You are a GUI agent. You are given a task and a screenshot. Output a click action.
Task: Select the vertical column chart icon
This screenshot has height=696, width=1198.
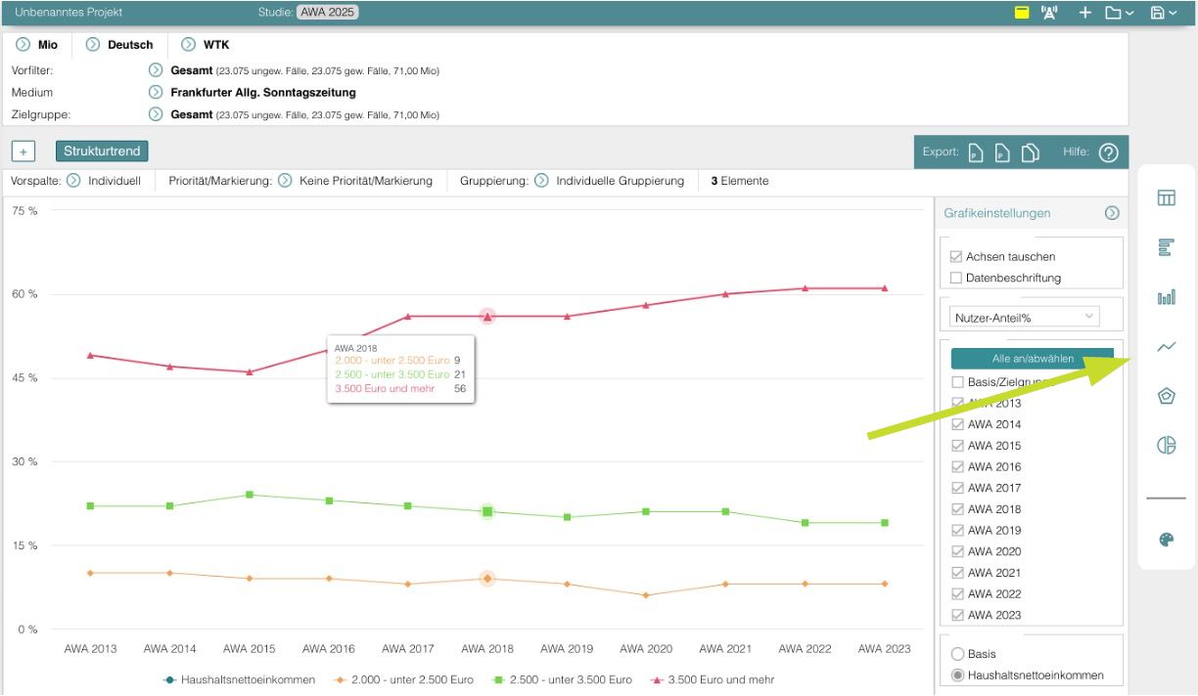pos(1166,297)
